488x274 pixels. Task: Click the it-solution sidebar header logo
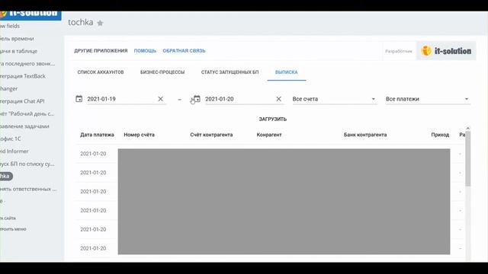click(x=30, y=14)
